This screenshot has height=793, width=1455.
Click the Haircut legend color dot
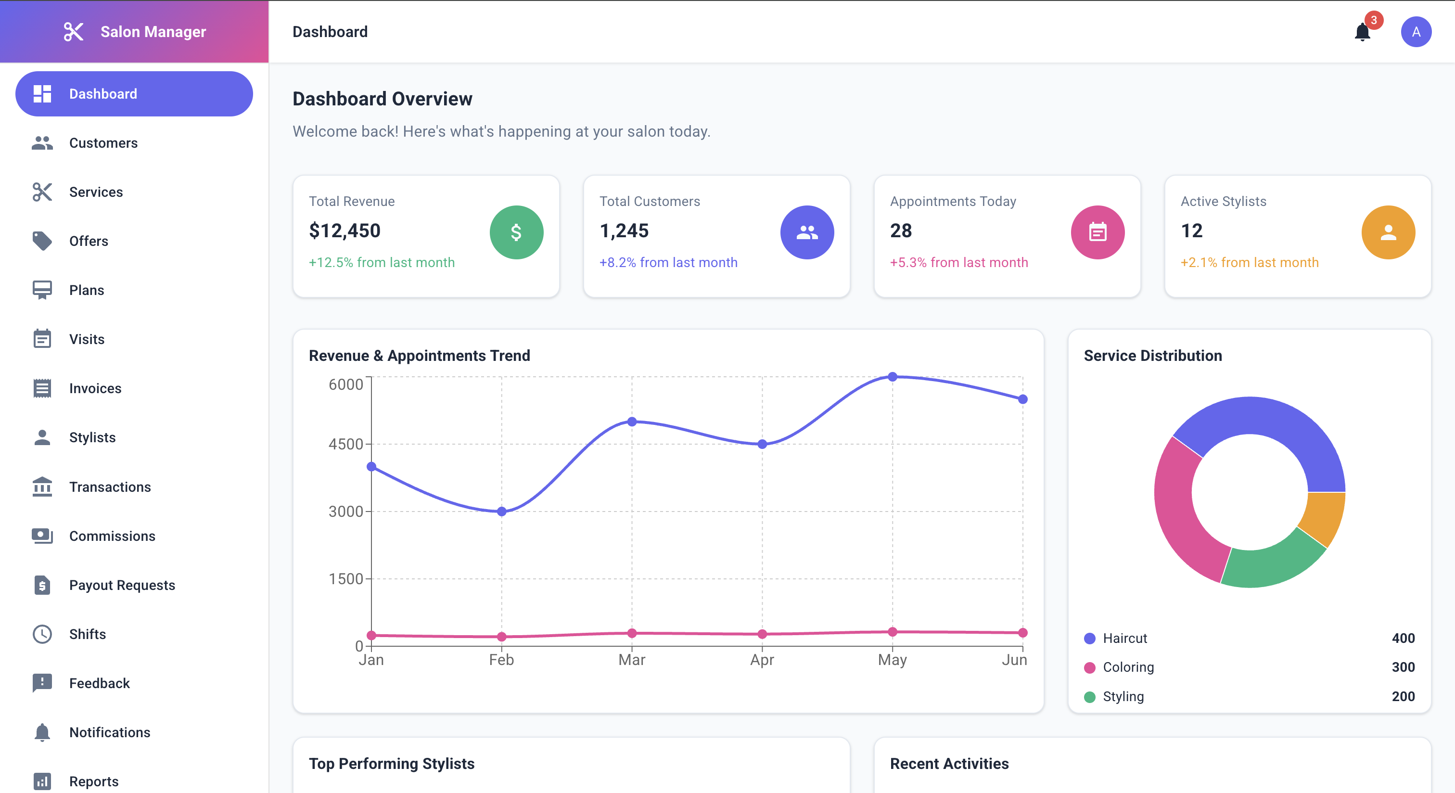tap(1089, 638)
